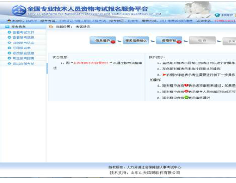Click the bullet icon beside 查看报考信息
The image size is (236, 183).
pos(9,37)
